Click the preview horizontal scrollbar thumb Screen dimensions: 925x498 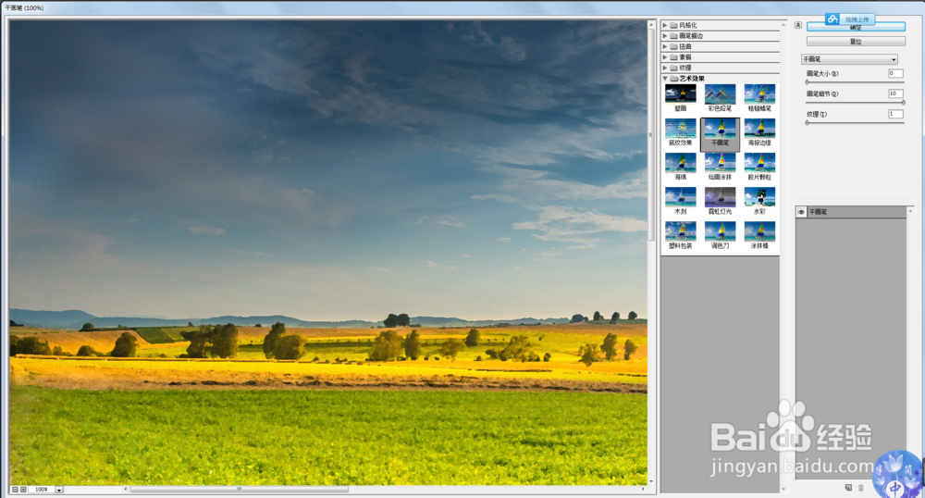point(239,489)
